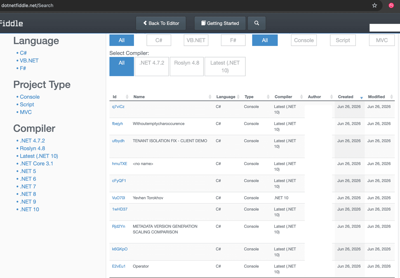
Task: Select METADATA VERSION GENERATION SCALING COMPARISON name
Action: pos(165,229)
